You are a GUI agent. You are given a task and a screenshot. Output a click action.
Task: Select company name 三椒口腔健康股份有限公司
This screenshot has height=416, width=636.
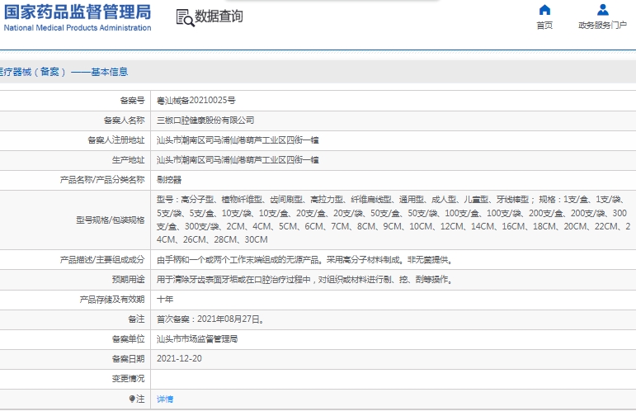pyautogui.click(x=205, y=121)
